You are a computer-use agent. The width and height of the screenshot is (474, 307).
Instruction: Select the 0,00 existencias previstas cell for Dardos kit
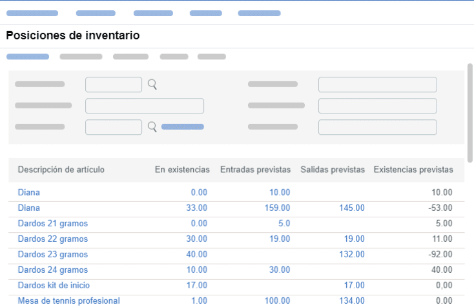tap(444, 285)
